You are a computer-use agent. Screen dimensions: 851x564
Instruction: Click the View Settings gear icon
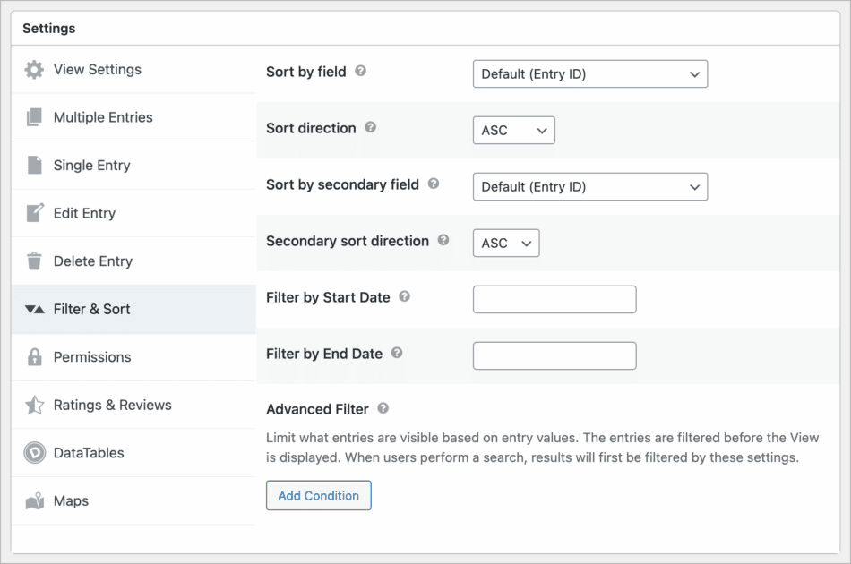[x=33, y=69]
